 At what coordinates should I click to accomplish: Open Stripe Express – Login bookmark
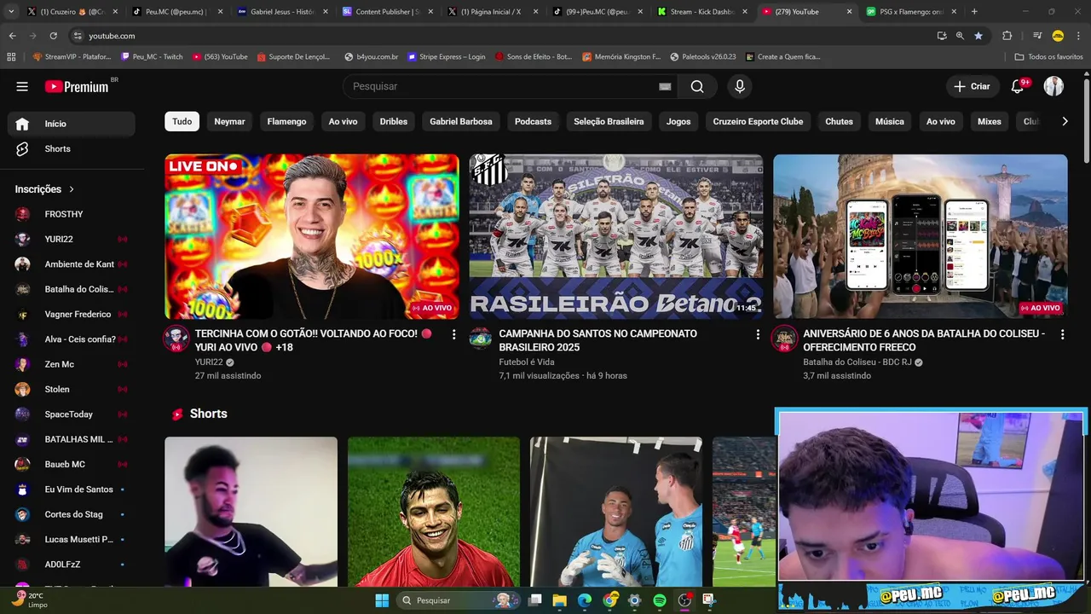447,56
